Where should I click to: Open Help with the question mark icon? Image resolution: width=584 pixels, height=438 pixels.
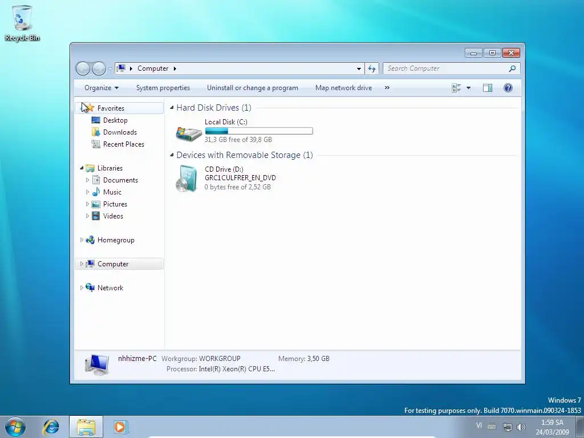pos(508,88)
